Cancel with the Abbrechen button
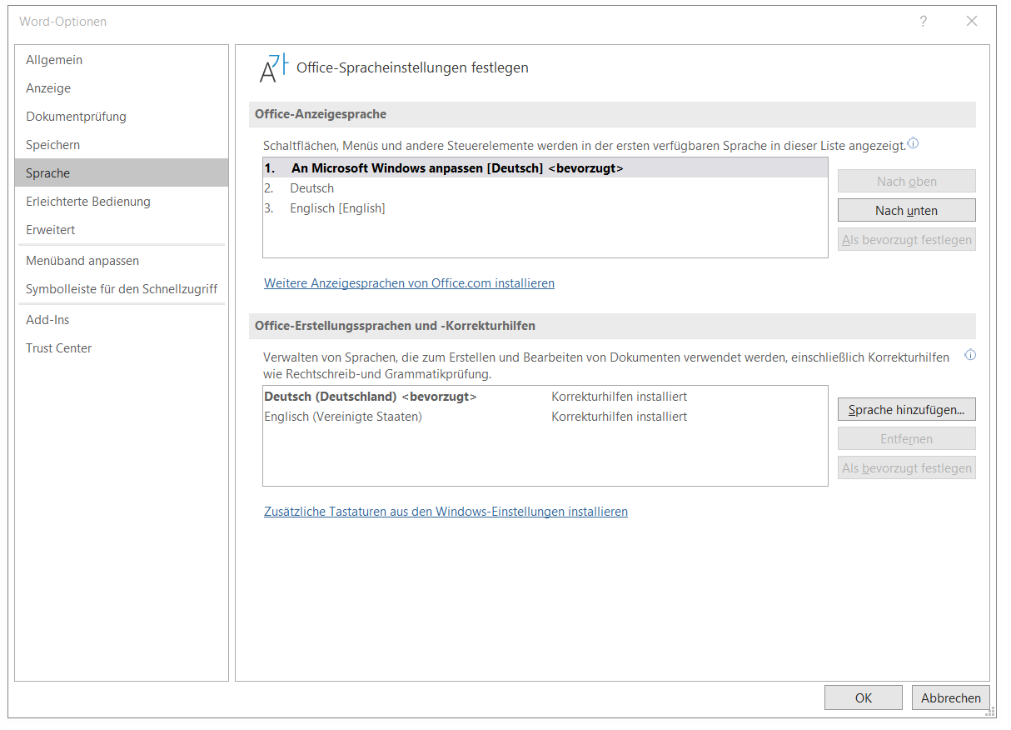1011x730 pixels. [x=950, y=698]
